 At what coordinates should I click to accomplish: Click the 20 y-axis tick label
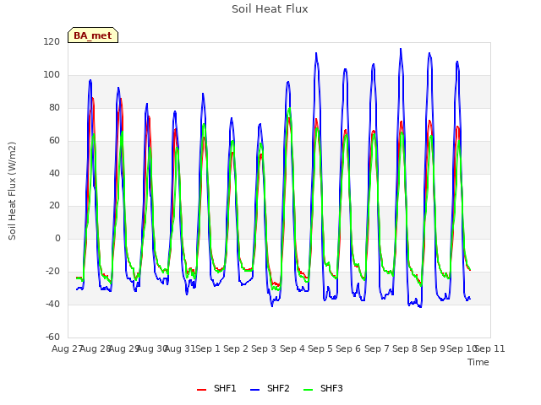[x=54, y=206]
